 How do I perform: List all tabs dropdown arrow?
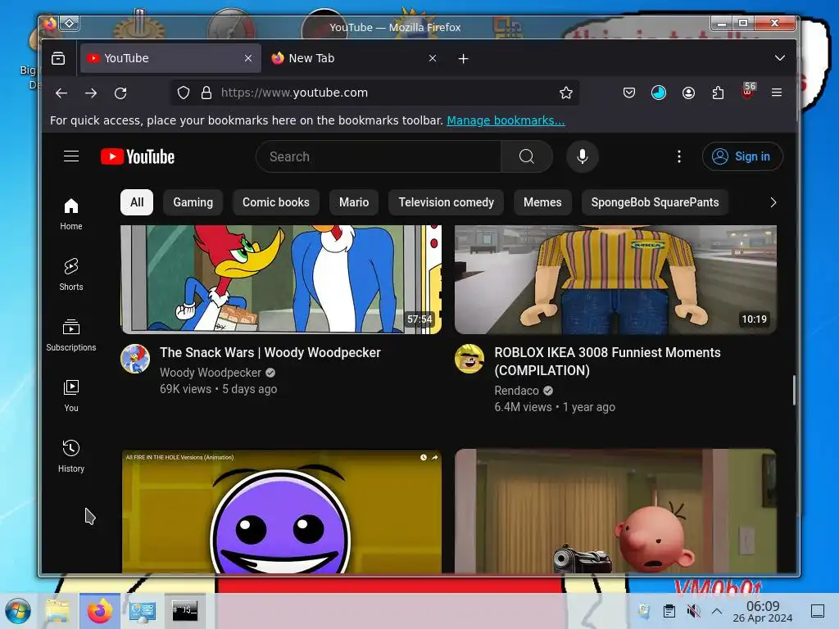pos(780,58)
